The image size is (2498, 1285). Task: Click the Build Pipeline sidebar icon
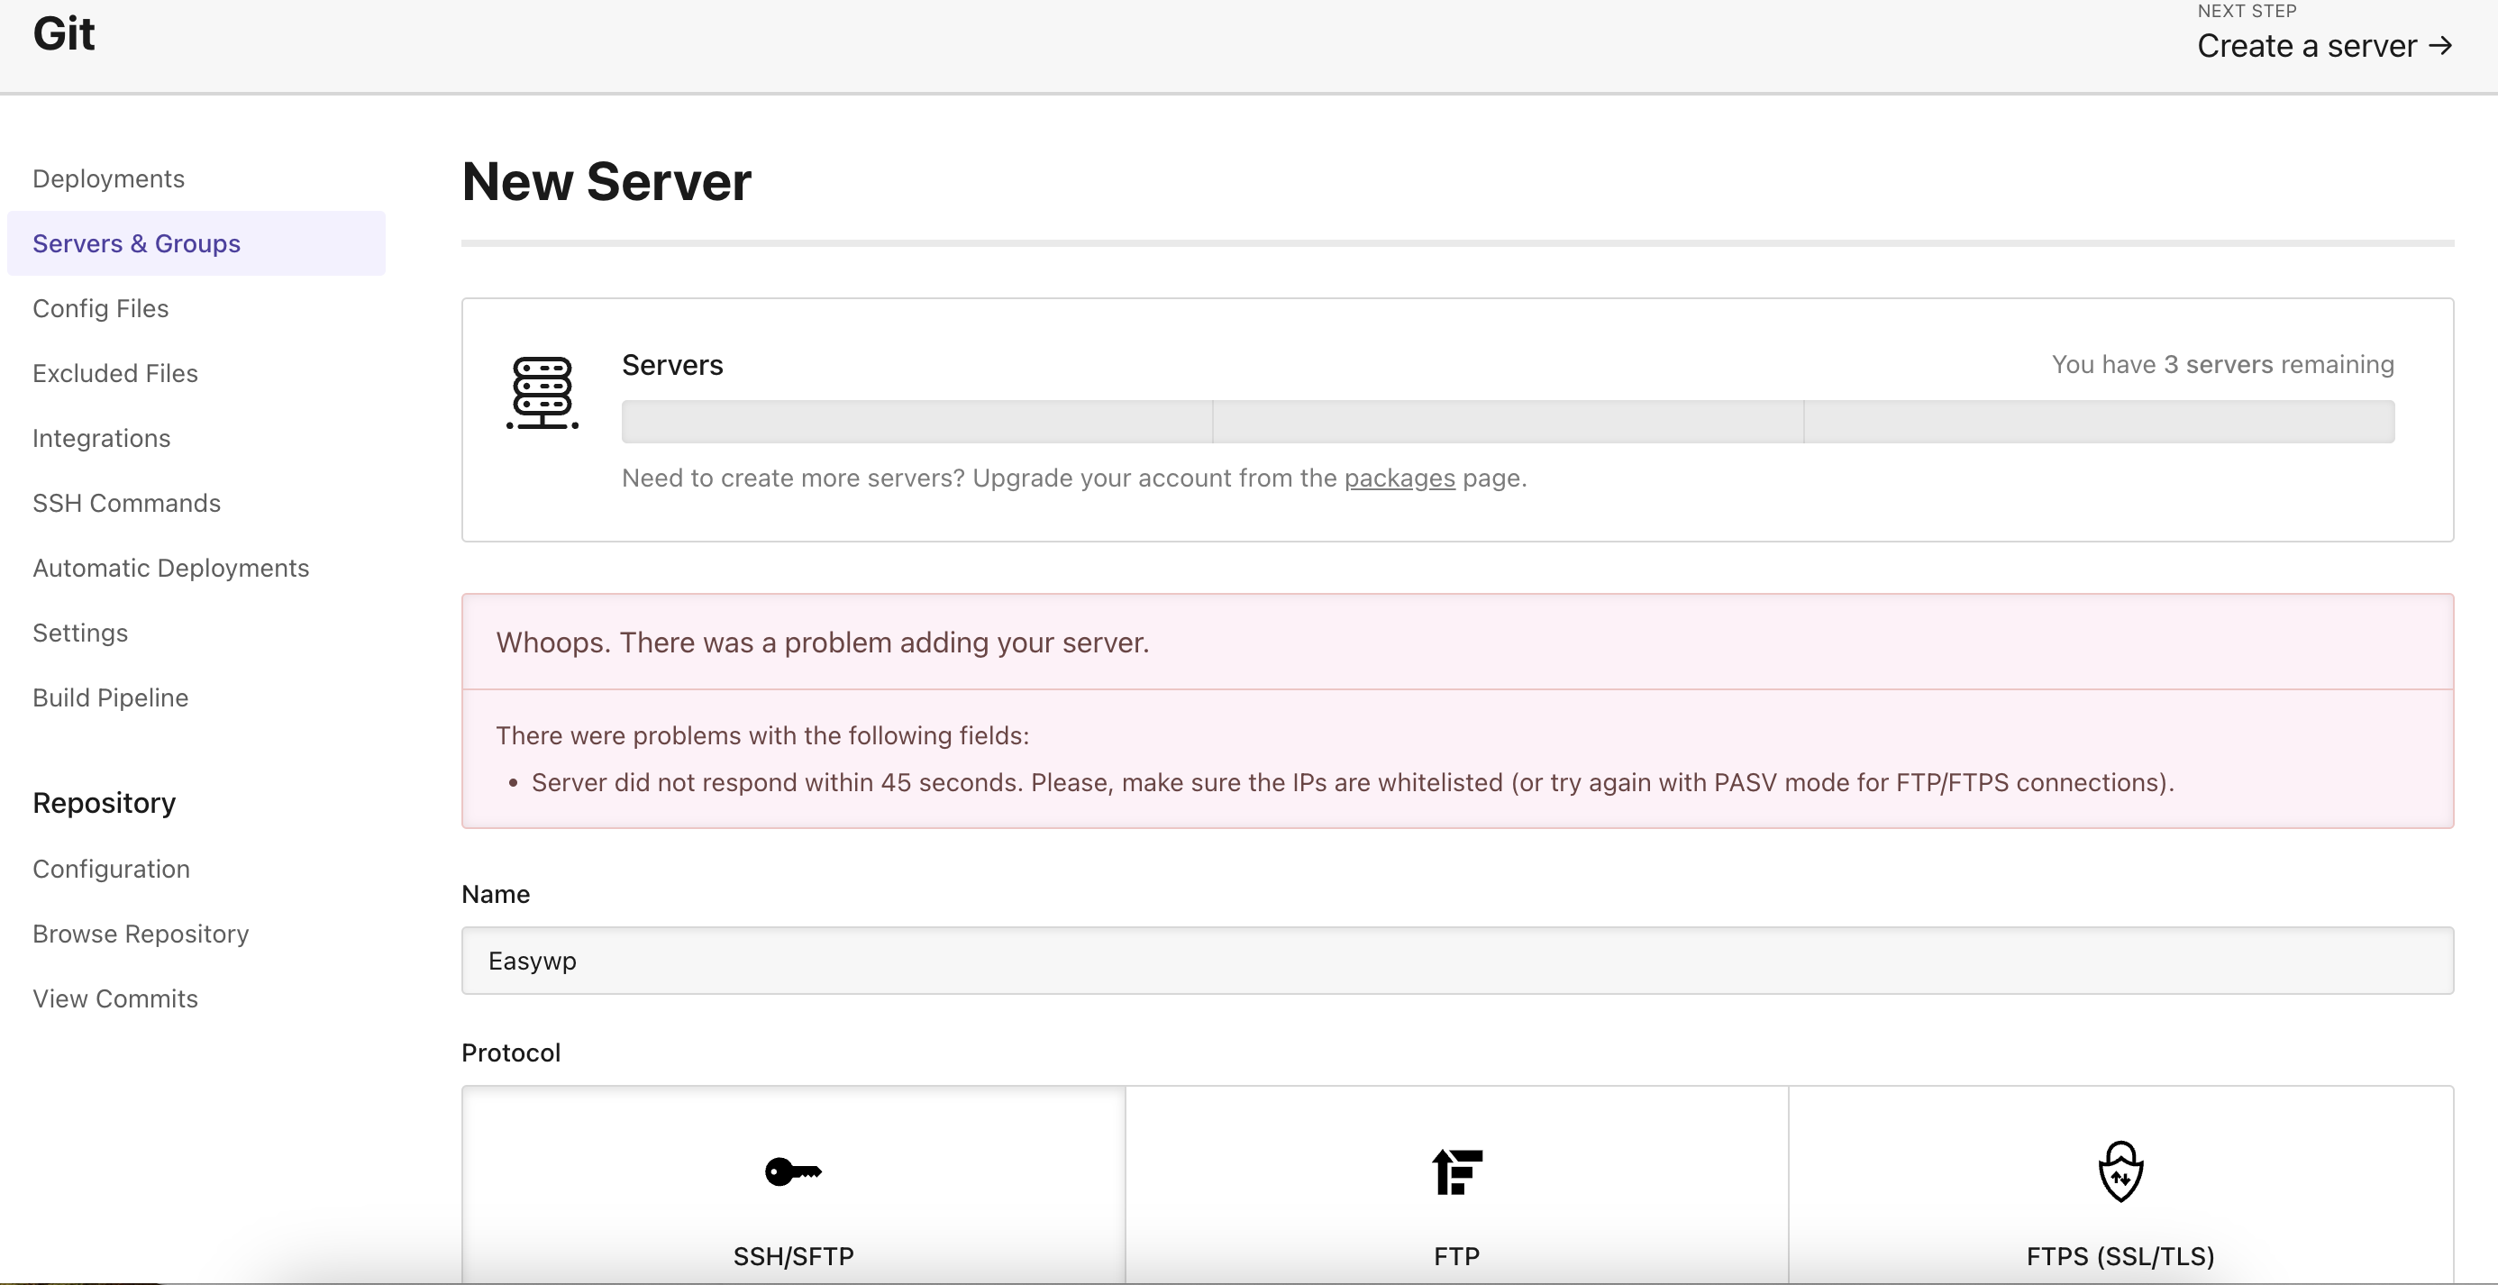112,697
